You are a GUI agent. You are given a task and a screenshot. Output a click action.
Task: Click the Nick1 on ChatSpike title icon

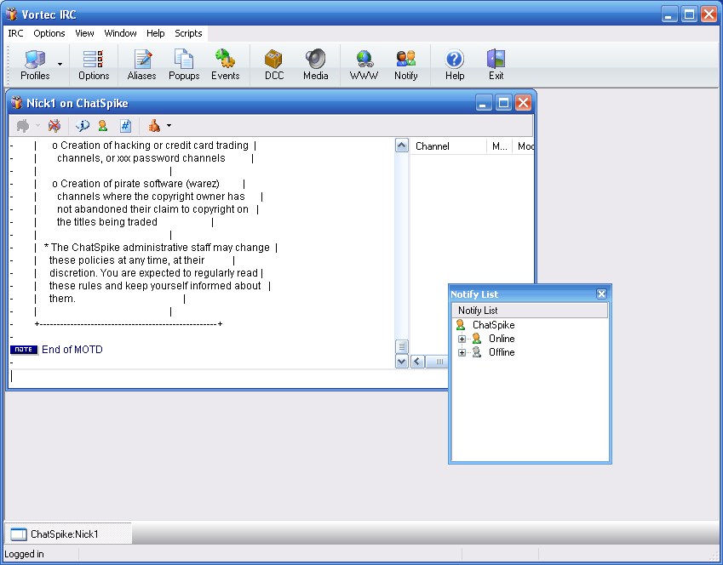17,102
